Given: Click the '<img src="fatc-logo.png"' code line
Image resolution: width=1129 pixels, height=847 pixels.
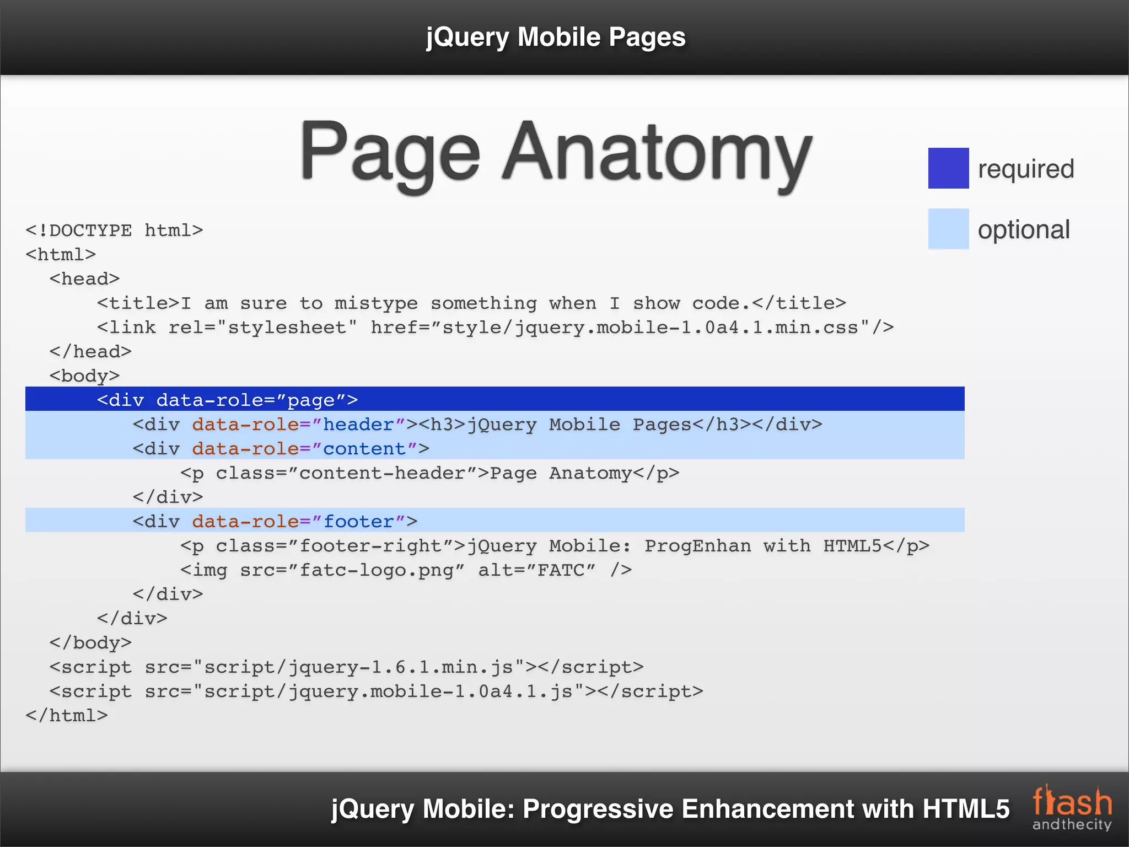Looking at the screenshot, I should point(406,570).
